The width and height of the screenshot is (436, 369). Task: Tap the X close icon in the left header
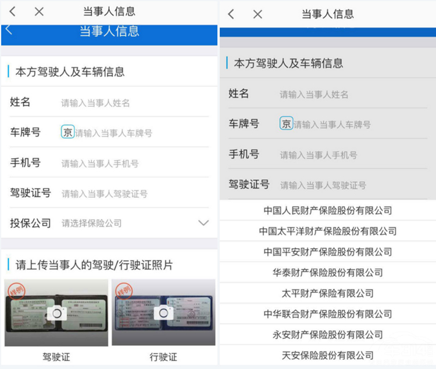(39, 12)
